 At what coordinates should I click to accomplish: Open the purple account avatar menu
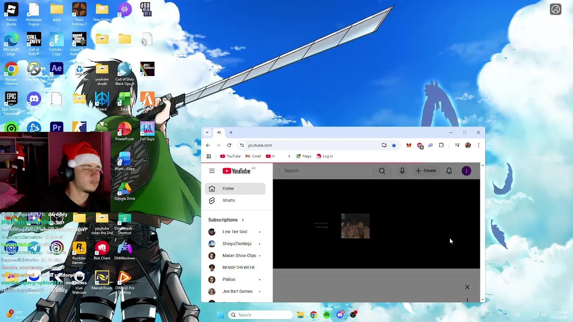466,171
